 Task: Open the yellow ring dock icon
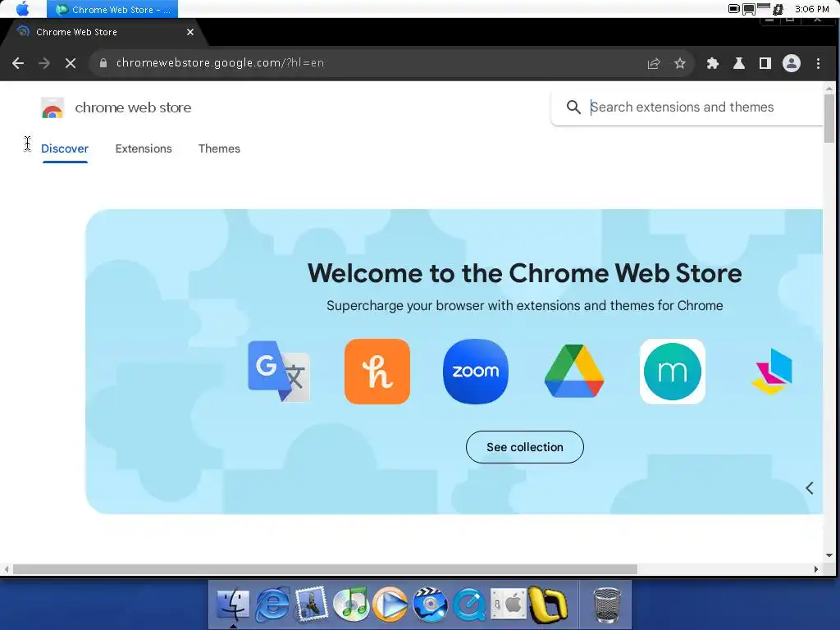tap(547, 605)
